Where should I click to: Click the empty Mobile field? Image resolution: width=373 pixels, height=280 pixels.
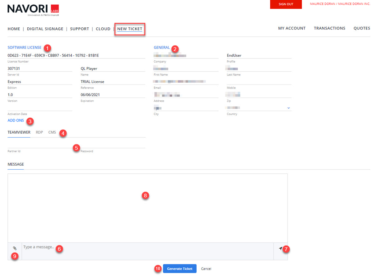(x=259, y=81)
